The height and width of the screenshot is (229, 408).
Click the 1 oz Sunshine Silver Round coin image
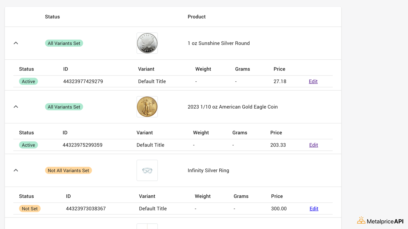tap(147, 43)
